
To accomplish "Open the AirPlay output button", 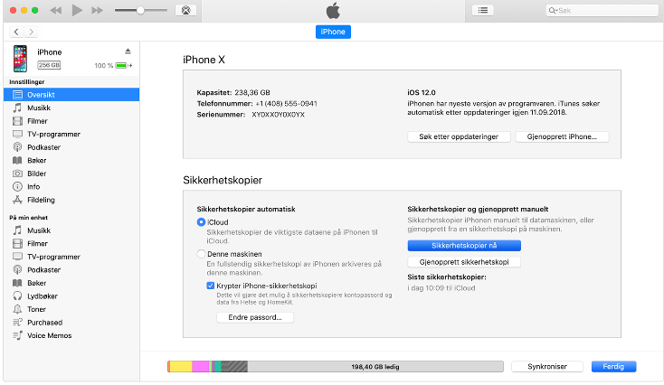I will 186,10.
